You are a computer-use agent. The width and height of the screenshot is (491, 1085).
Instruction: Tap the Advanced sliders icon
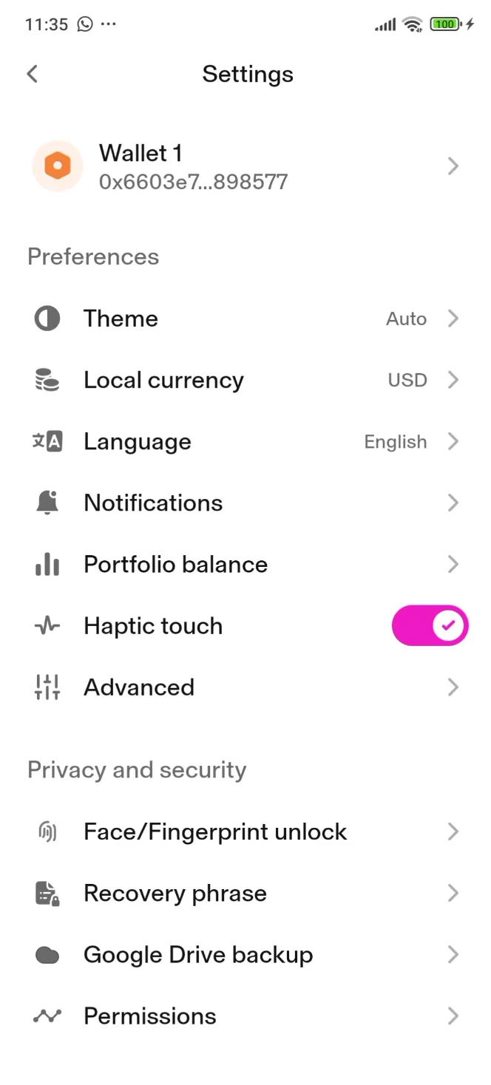coord(47,687)
